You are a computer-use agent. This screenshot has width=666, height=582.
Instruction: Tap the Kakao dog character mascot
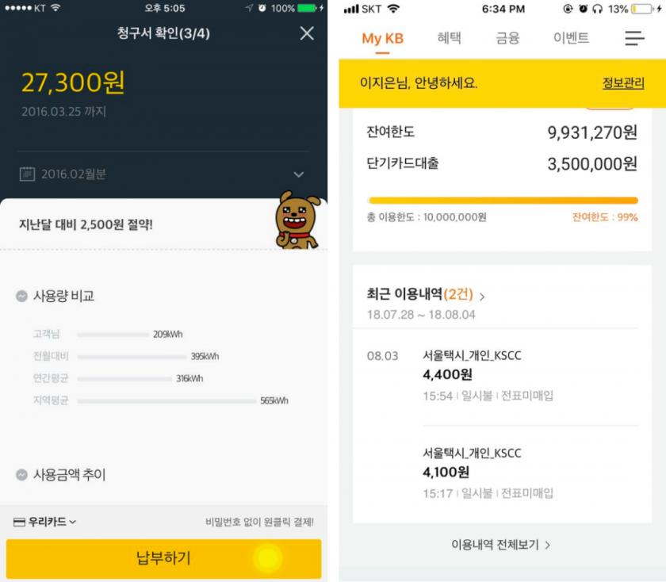[x=297, y=220]
